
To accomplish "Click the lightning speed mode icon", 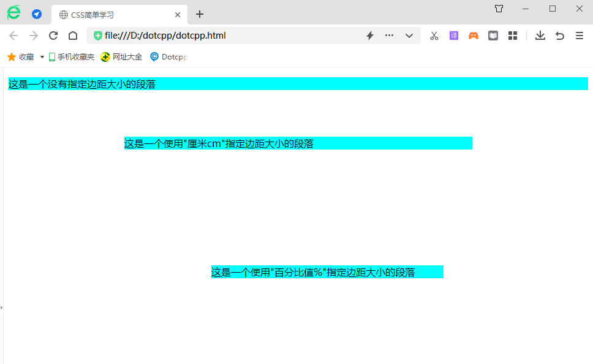I will [x=370, y=36].
